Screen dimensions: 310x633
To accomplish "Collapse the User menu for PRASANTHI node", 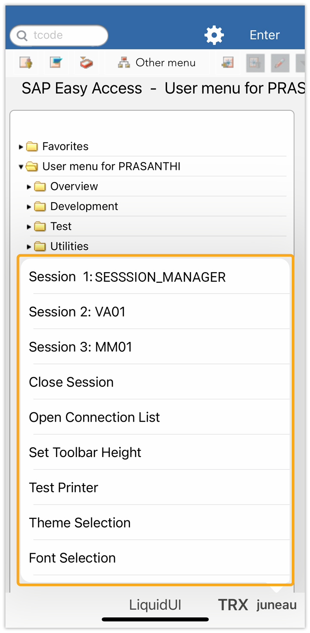I will coord(21,167).
